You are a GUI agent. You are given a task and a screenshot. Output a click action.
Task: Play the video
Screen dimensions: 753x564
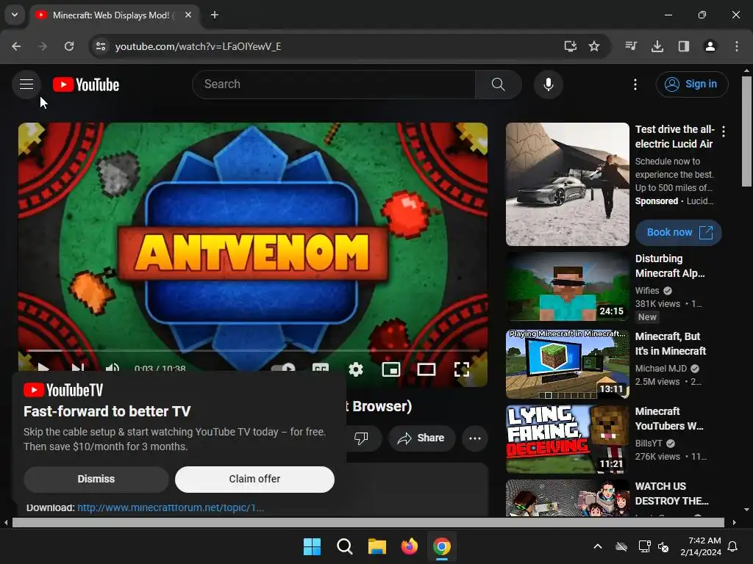43,368
